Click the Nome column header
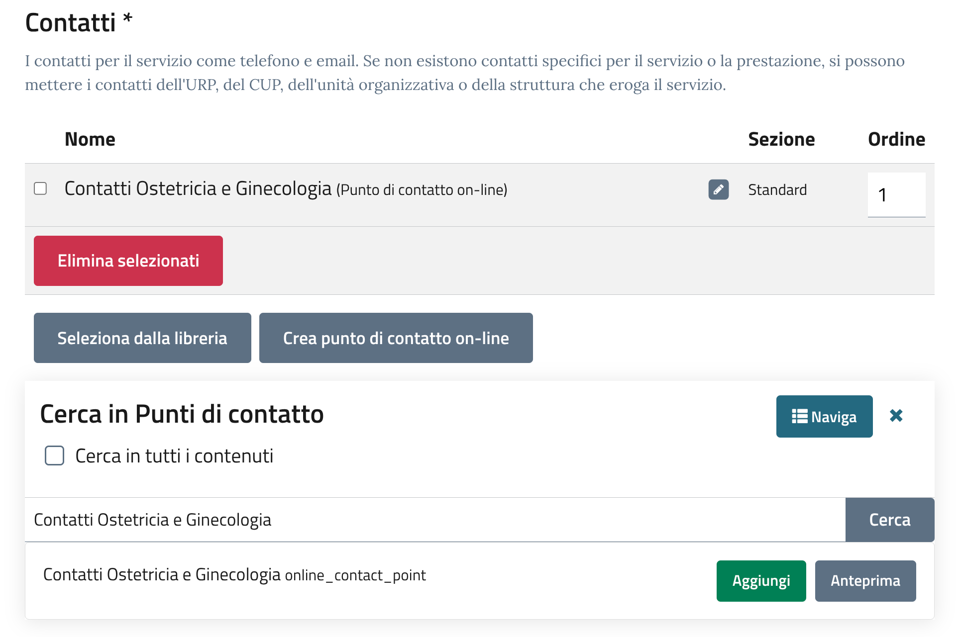The image size is (960, 637). (x=90, y=139)
